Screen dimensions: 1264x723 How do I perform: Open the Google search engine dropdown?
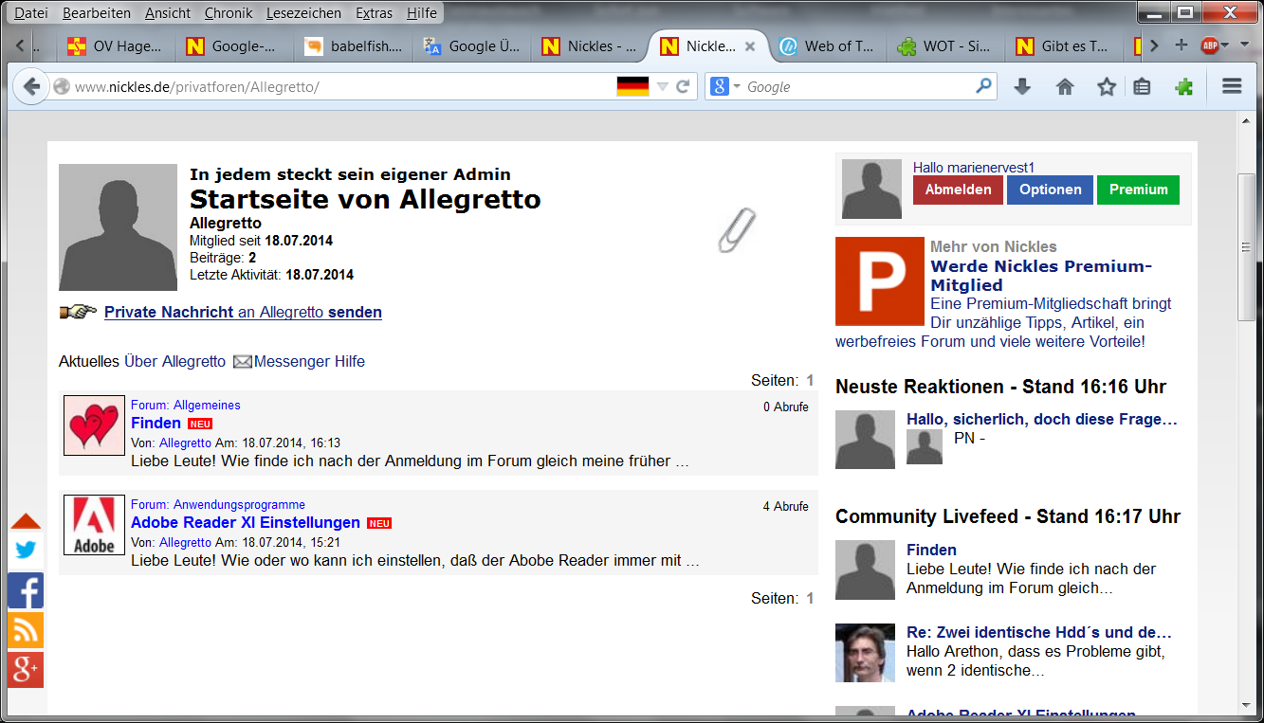[x=737, y=87]
